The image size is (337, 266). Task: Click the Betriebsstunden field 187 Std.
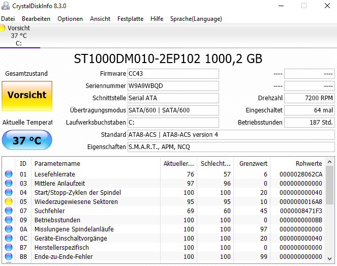pyautogui.click(x=310, y=123)
